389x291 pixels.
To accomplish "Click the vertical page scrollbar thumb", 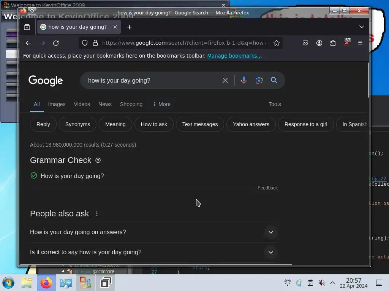I will coord(368,80).
